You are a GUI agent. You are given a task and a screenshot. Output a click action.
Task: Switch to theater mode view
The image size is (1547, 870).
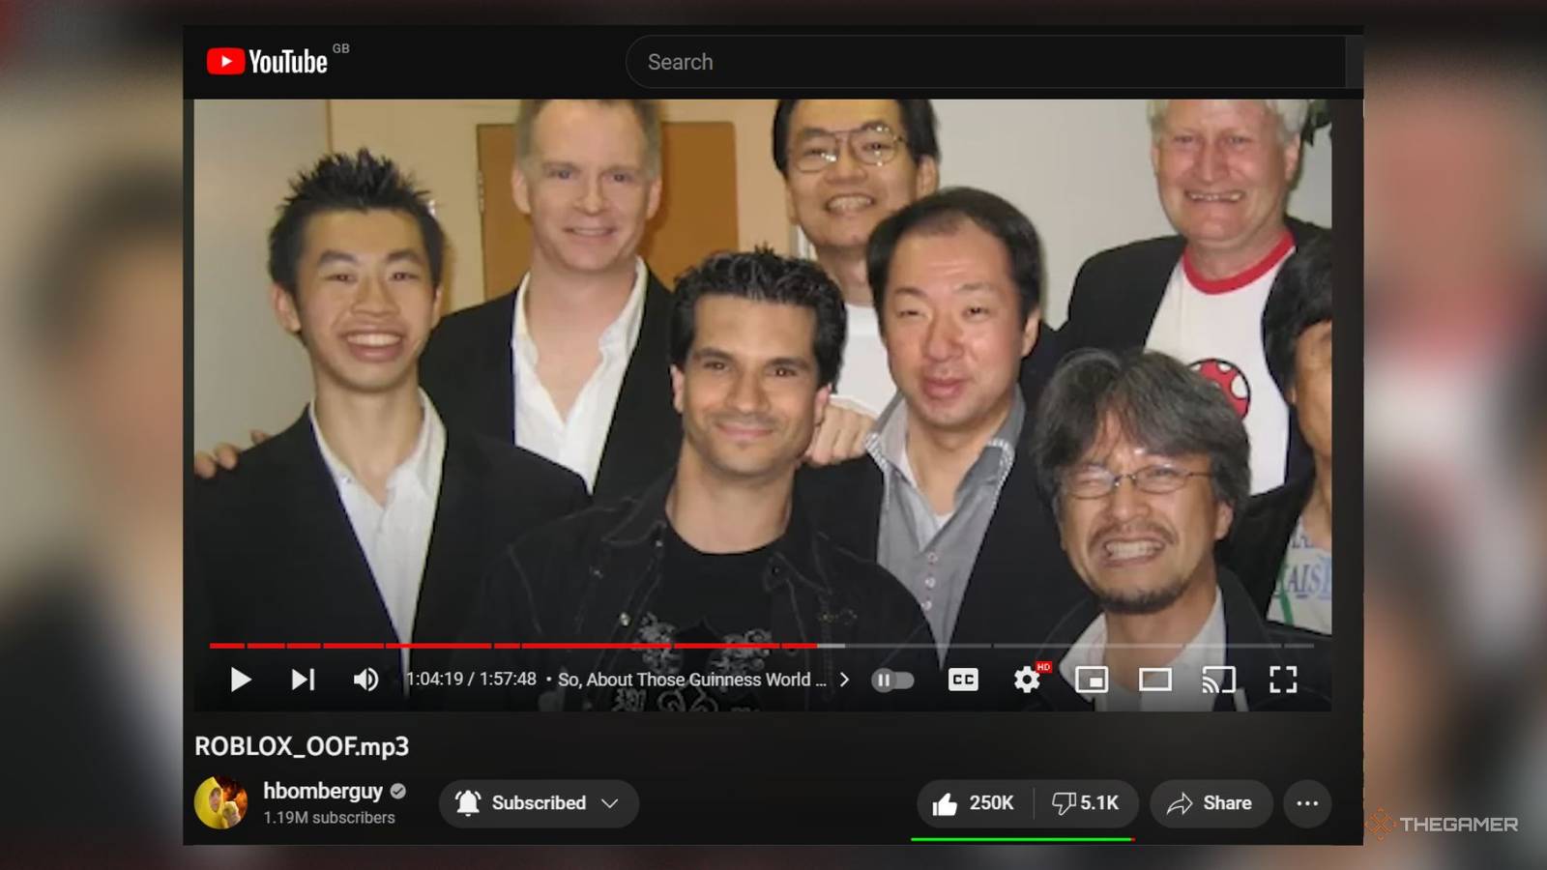tap(1154, 680)
